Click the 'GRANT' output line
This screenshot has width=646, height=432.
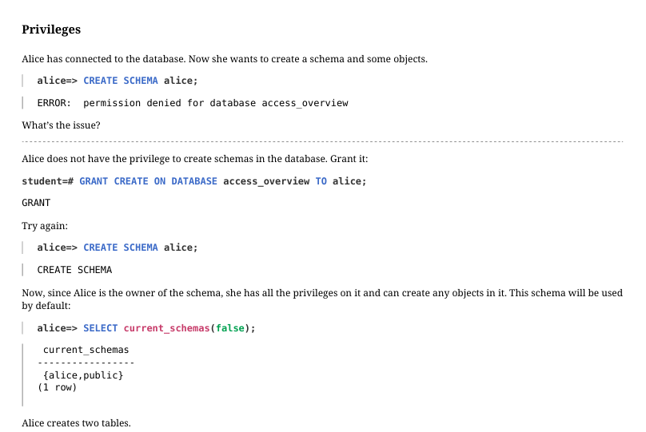36,203
